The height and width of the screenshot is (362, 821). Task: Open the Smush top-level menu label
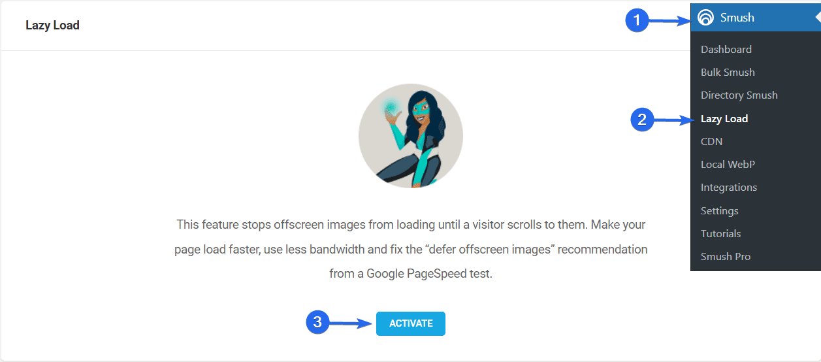click(737, 18)
